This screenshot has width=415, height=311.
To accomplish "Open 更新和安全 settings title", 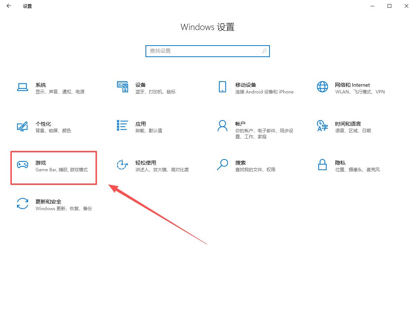I will (x=48, y=202).
